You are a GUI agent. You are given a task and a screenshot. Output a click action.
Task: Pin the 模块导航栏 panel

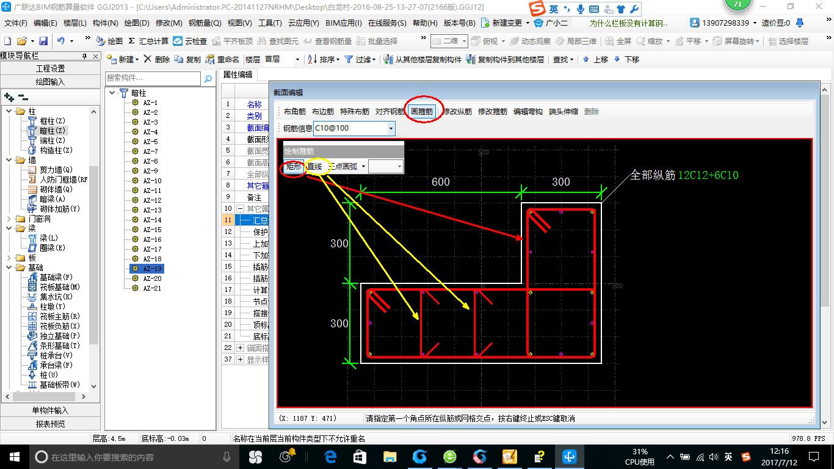[x=84, y=56]
